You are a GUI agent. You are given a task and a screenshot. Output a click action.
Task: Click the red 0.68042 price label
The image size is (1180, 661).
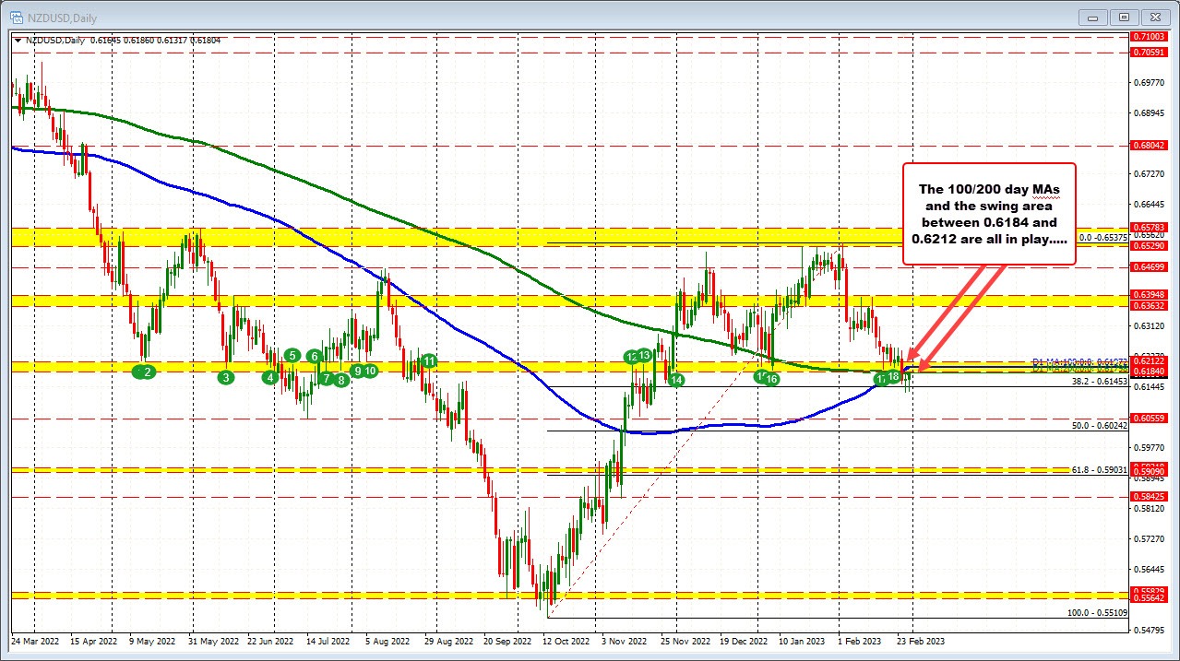1149,145
